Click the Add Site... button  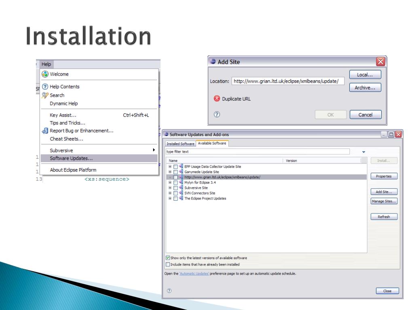click(x=384, y=192)
